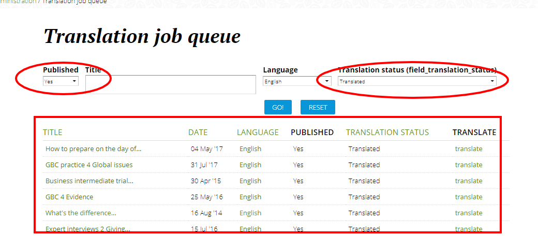The image size is (538, 236).
Task: Click translate for 'Business intermediate trial' row
Action: pos(468,181)
